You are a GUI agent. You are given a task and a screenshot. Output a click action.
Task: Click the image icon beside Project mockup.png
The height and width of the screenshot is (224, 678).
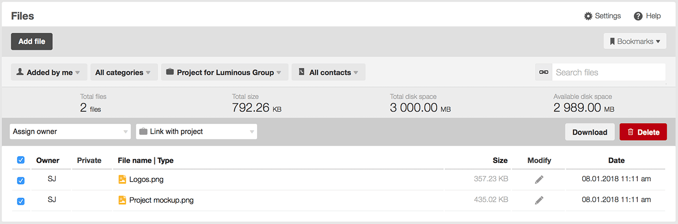(x=122, y=200)
